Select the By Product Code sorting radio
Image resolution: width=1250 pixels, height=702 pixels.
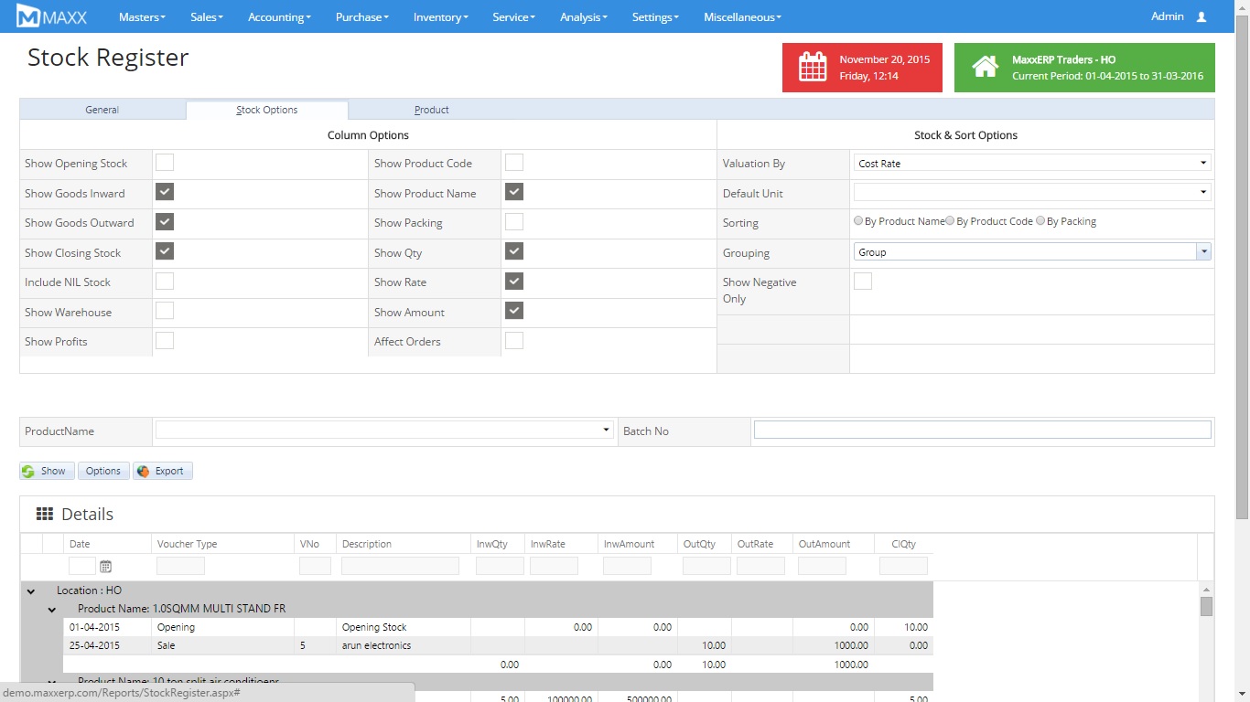[x=950, y=221]
